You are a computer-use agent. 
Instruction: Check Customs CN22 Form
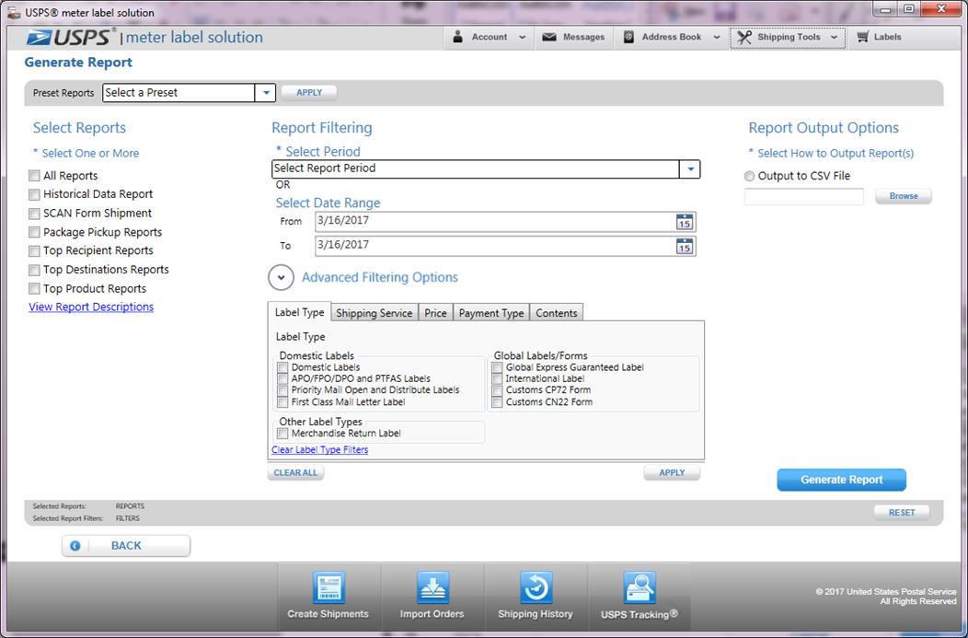coord(497,402)
